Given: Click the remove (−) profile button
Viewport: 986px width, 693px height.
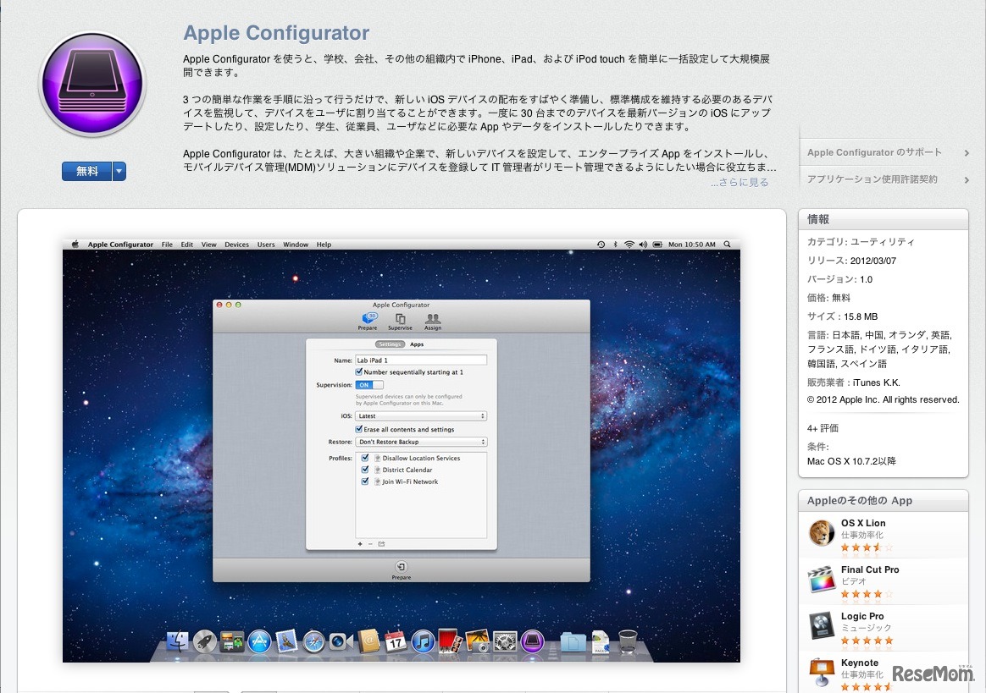Looking at the screenshot, I should (370, 544).
